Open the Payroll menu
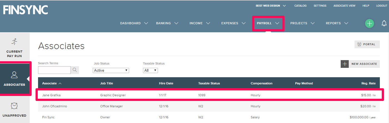Screen dimensions: 389x123 [x=268, y=23]
